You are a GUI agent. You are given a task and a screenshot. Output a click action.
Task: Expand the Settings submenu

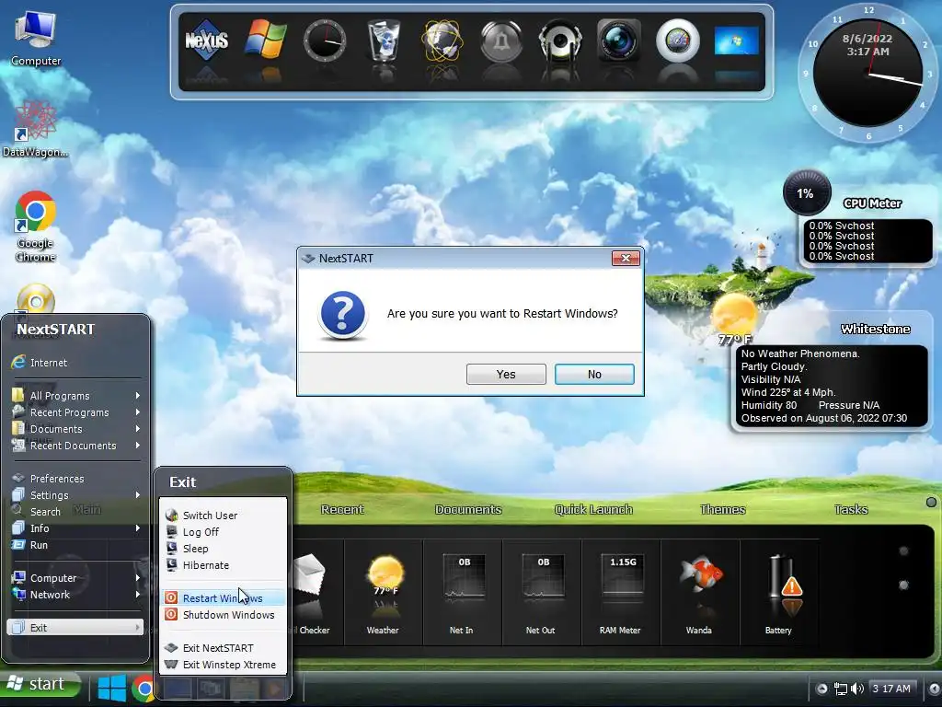pyautogui.click(x=75, y=494)
